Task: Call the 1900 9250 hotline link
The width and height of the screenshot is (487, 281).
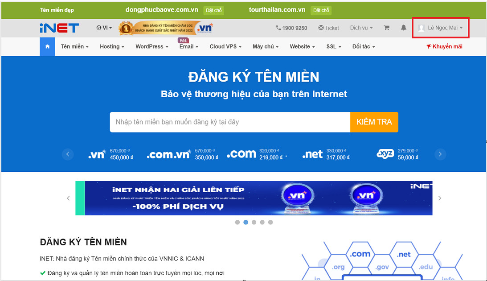Action: click(291, 28)
